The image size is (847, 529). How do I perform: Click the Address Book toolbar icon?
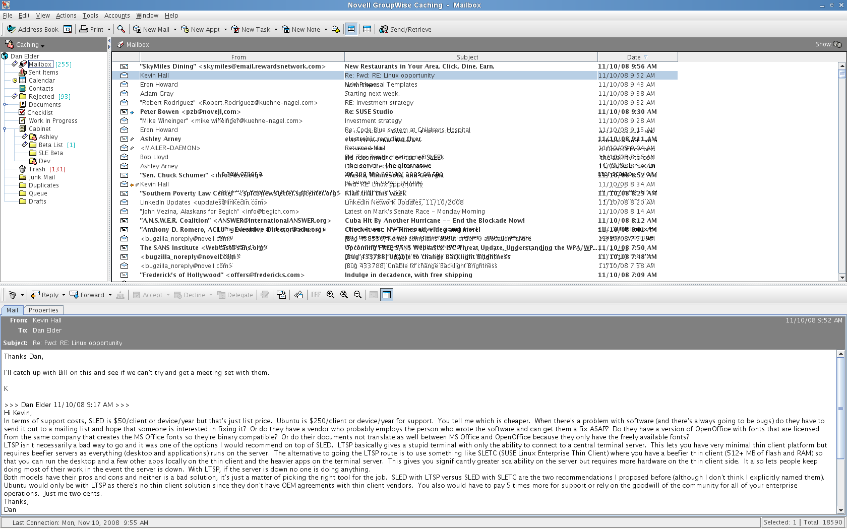[11, 29]
